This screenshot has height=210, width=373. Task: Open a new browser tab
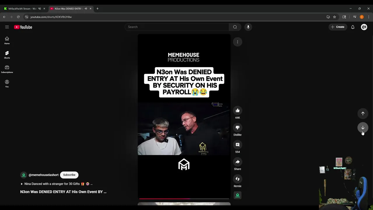tap(97, 8)
